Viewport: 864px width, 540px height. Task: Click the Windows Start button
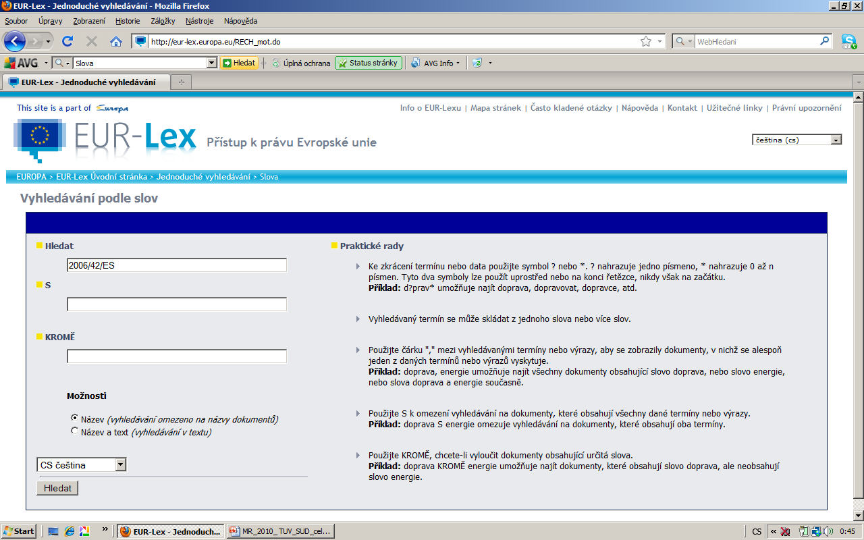click(19, 531)
